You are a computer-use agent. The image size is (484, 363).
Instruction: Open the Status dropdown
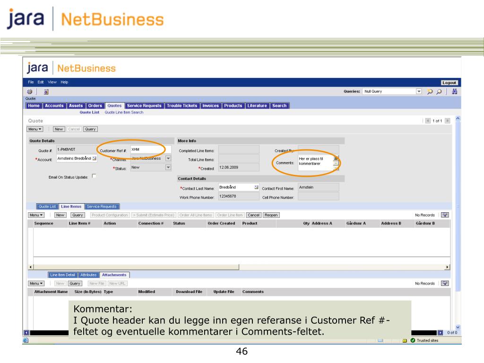pyautogui.click(x=168, y=167)
